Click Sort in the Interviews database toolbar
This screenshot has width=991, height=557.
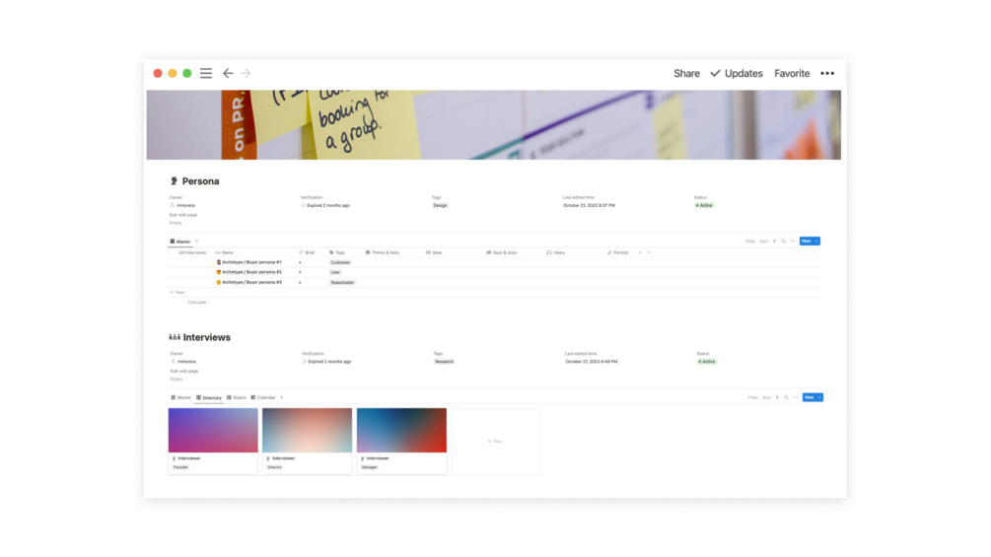tap(766, 398)
